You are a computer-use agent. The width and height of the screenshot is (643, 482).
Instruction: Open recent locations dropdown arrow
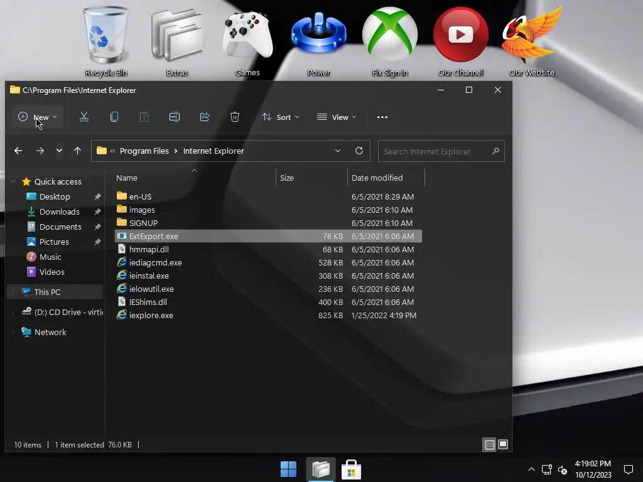tap(59, 151)
